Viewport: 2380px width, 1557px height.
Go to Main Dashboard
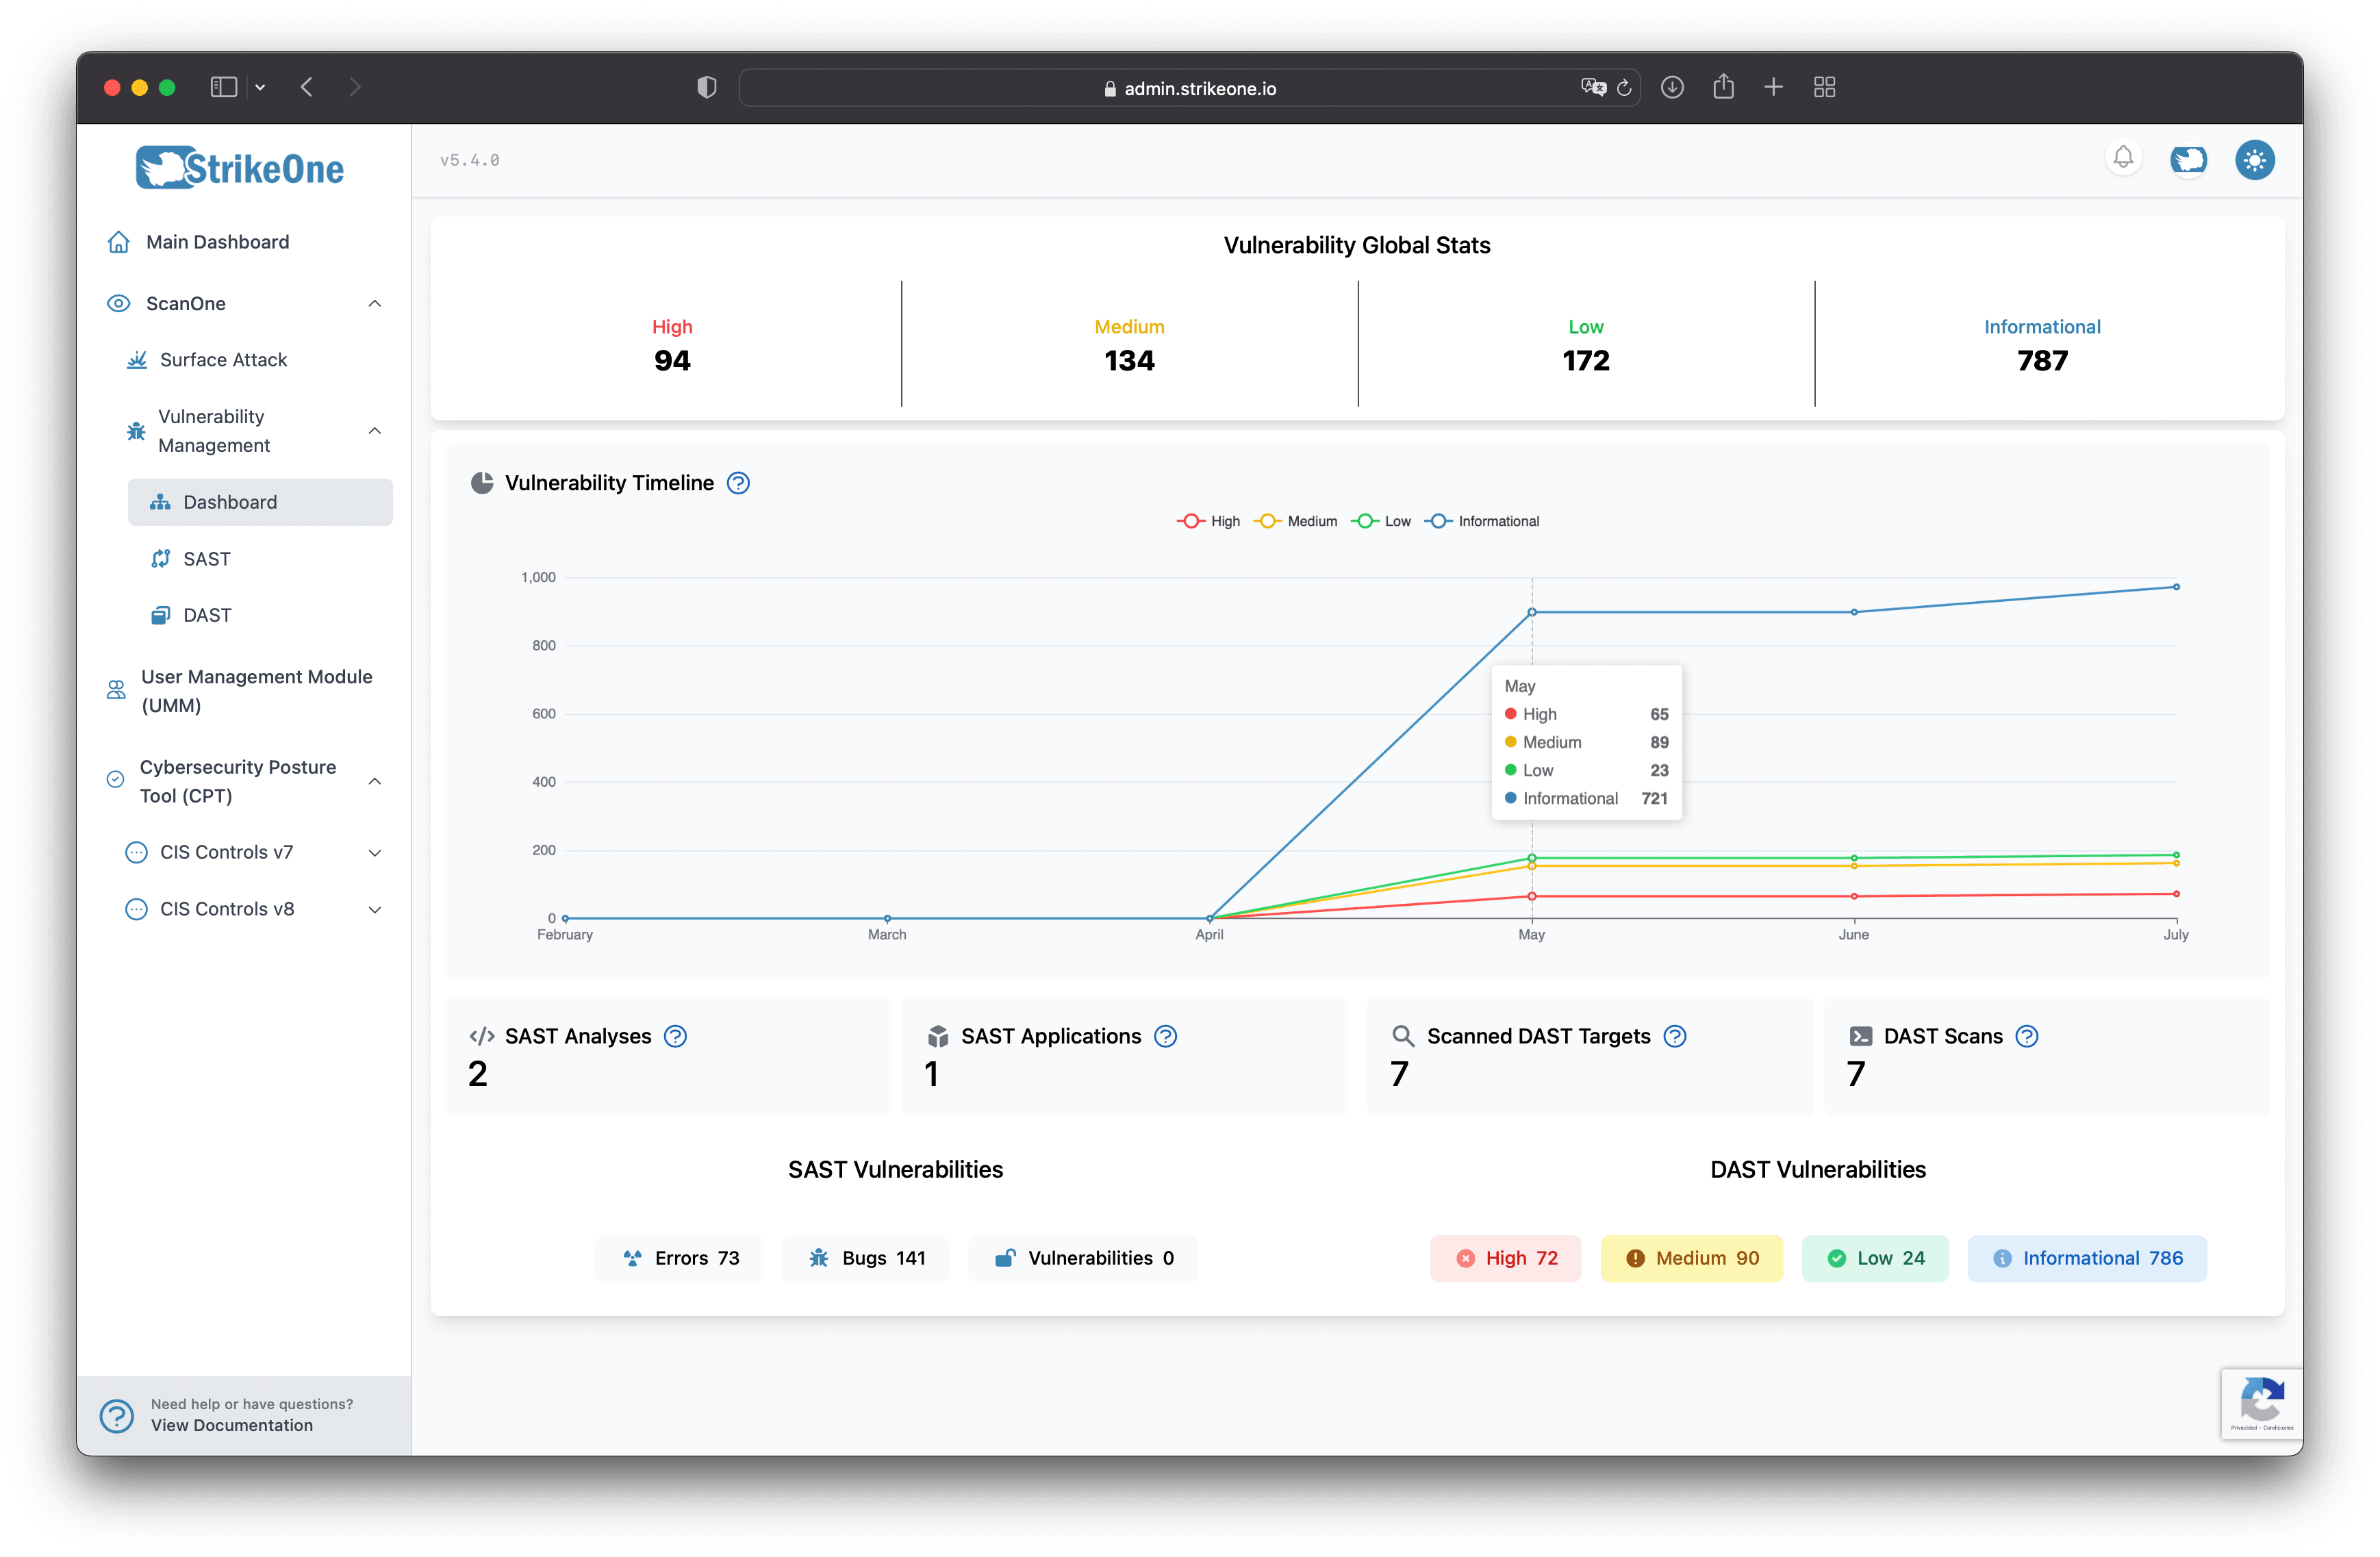click(x=217, y=242)
